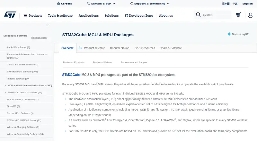Switch to the Documentation tab
The image size is (257, 141).
(120, 48)
